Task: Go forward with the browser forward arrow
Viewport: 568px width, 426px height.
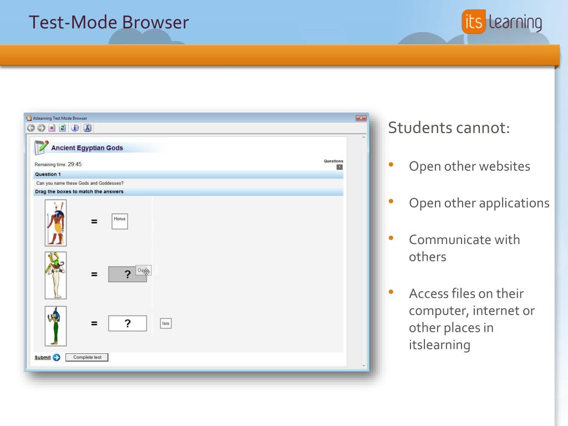Action: tap(41, 128)
